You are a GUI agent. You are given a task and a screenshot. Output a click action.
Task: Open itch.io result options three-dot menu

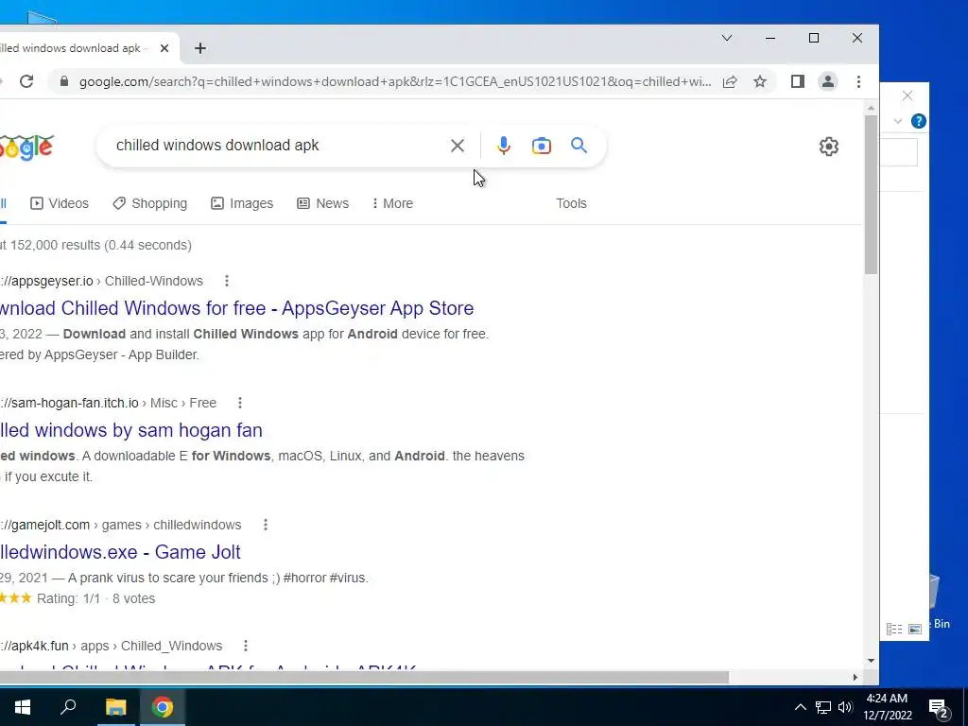240,403
